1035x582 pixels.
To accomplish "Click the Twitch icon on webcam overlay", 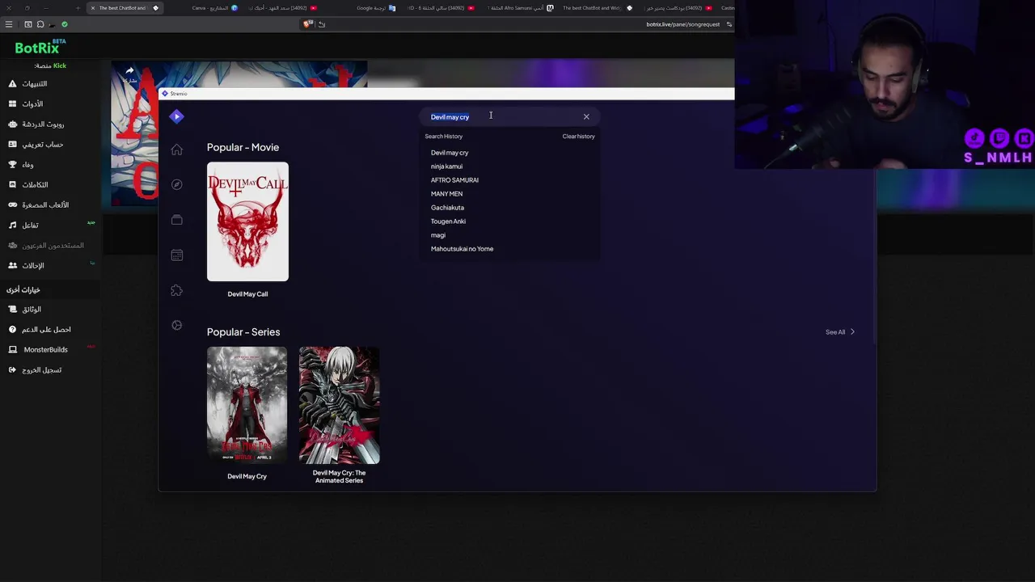I will (999, 138).
